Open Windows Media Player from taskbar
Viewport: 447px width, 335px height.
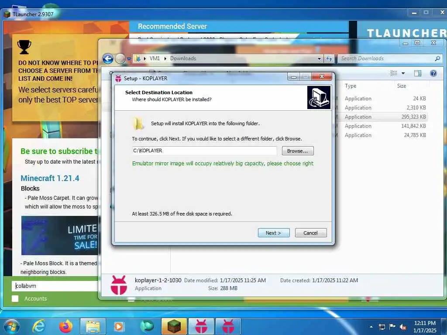coord(119,326)
